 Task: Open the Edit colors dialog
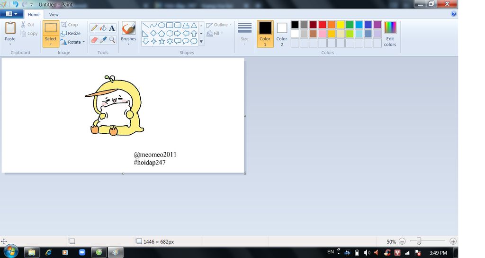390,34
